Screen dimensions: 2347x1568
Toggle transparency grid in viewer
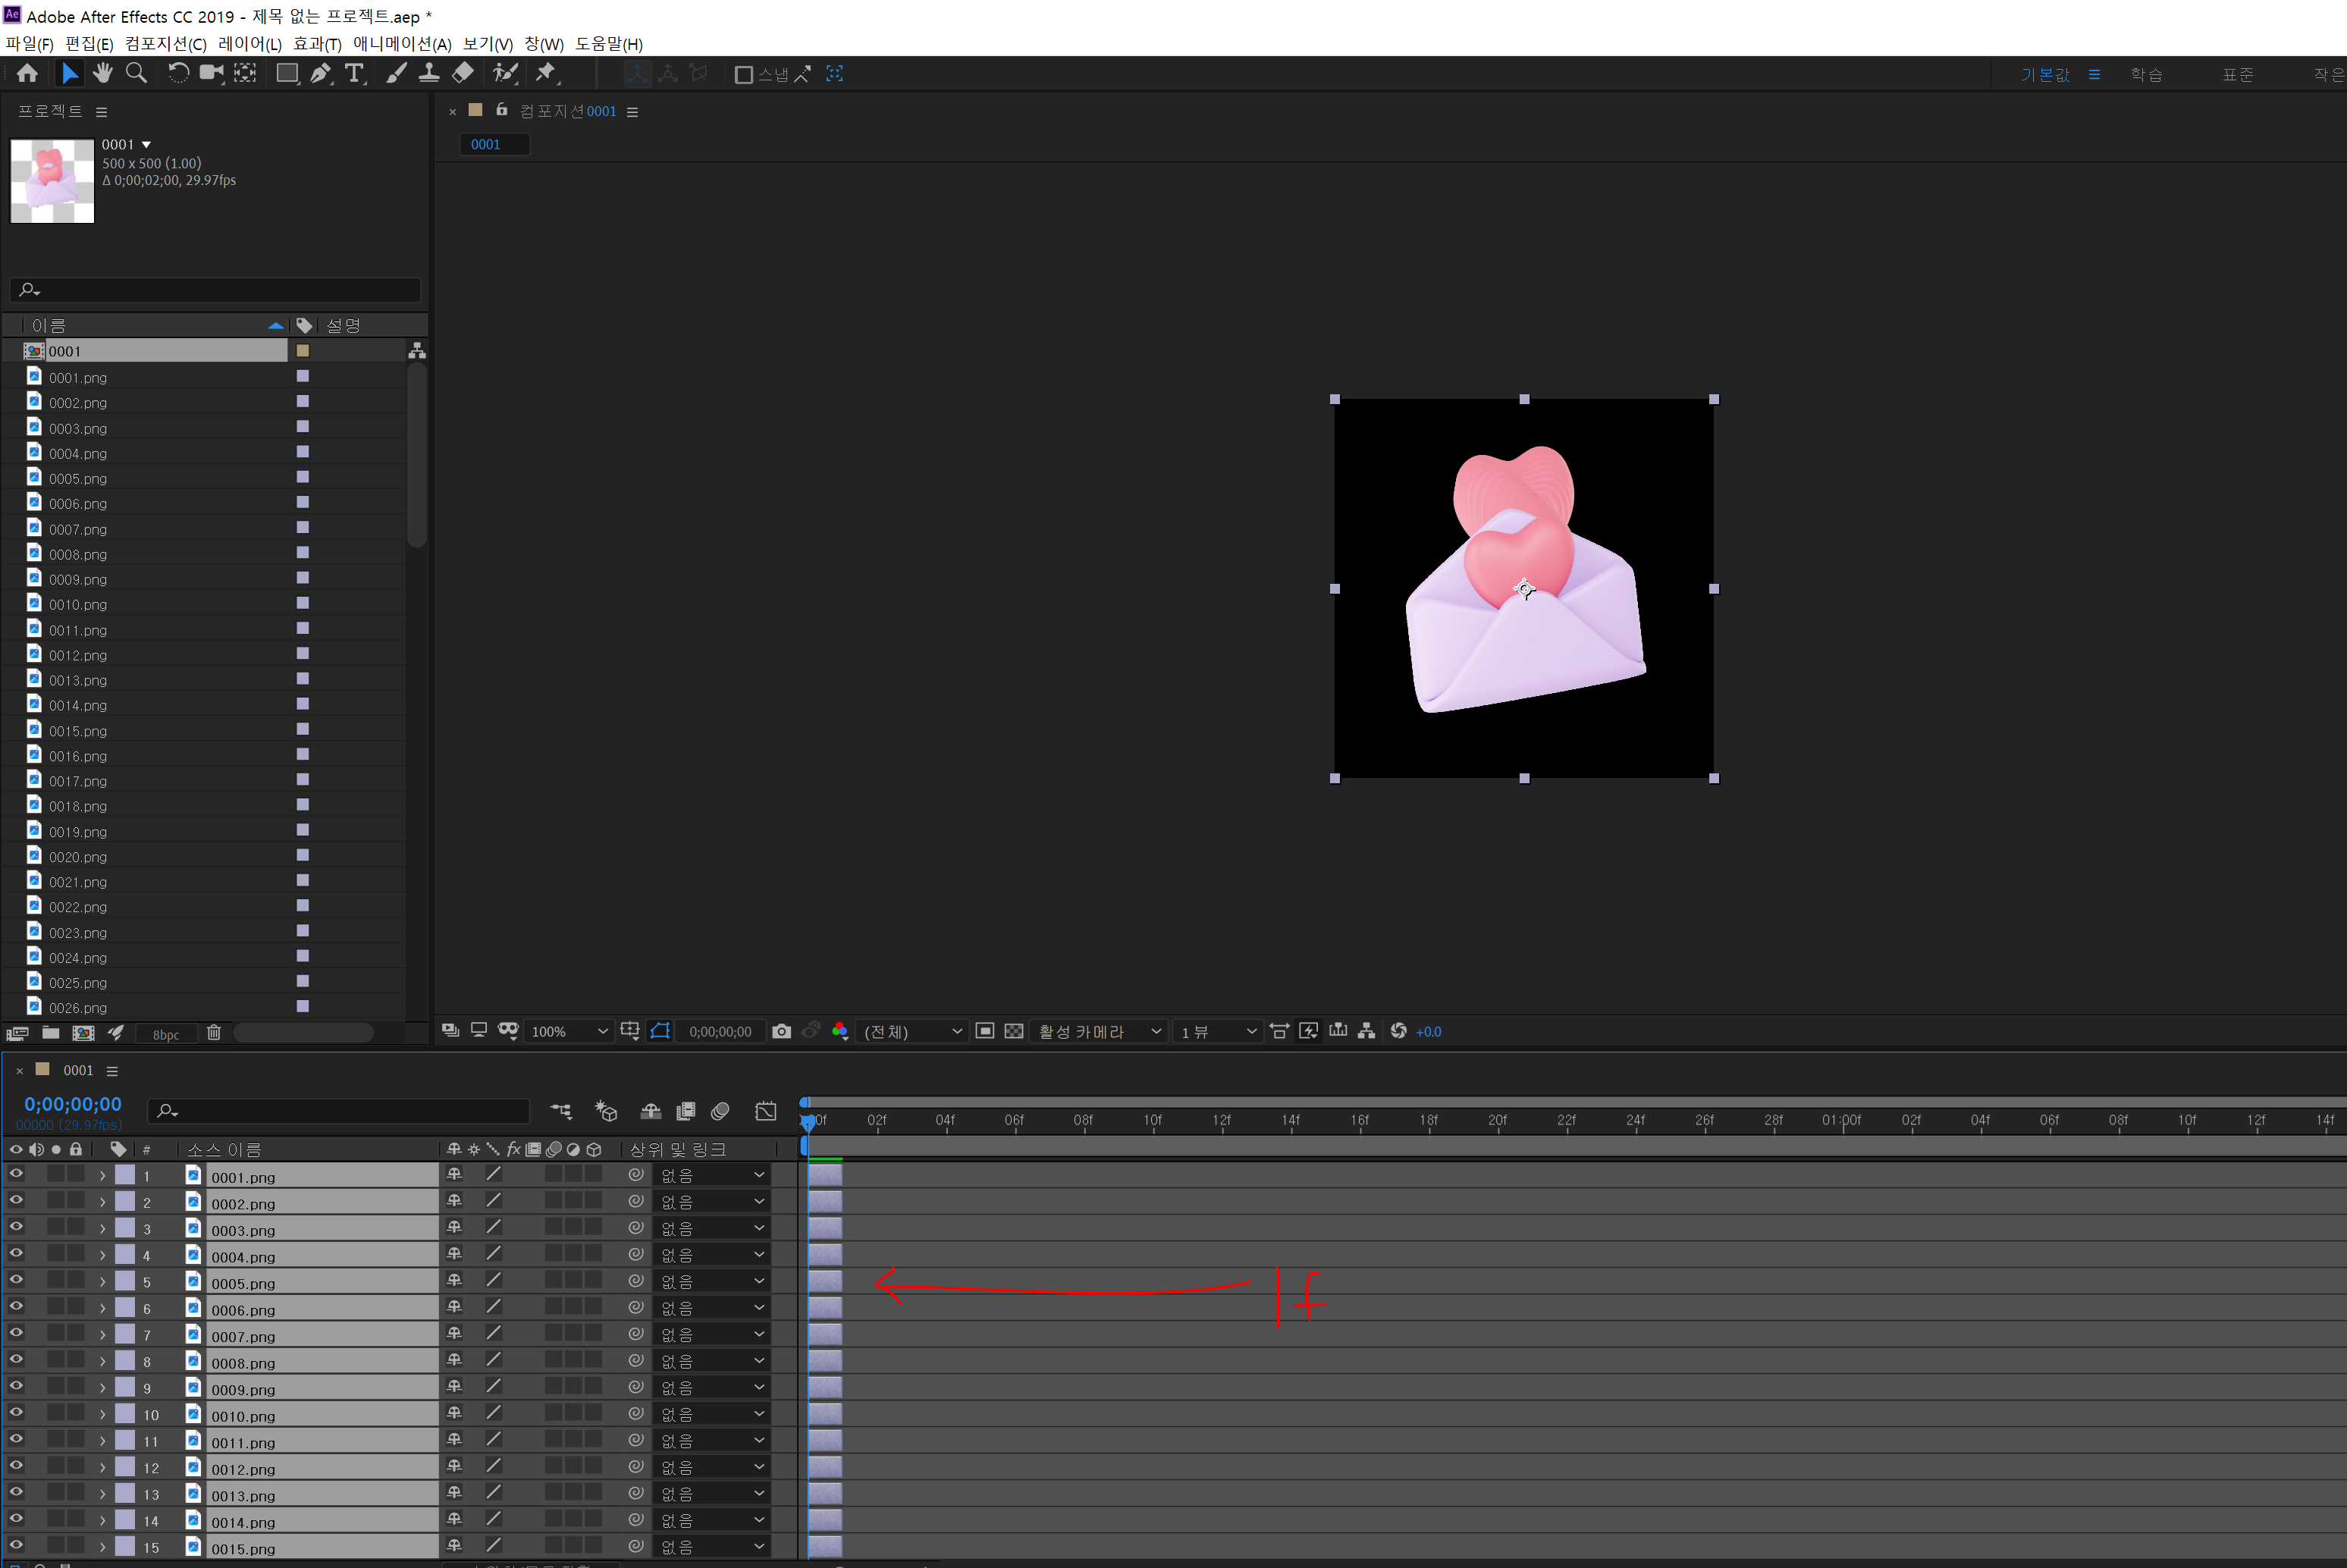(x=1013, y=1031)
